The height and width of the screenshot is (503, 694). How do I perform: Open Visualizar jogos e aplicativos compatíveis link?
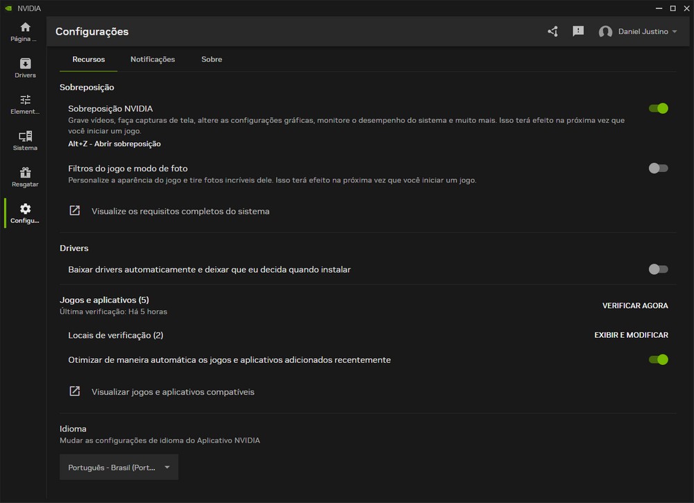click(173, 392)
